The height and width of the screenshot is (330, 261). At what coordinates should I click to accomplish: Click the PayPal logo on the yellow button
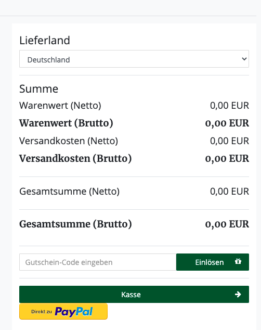coord(73,312)
